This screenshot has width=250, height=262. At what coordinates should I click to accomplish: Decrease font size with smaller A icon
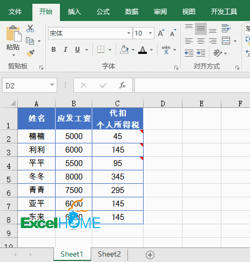173,33
